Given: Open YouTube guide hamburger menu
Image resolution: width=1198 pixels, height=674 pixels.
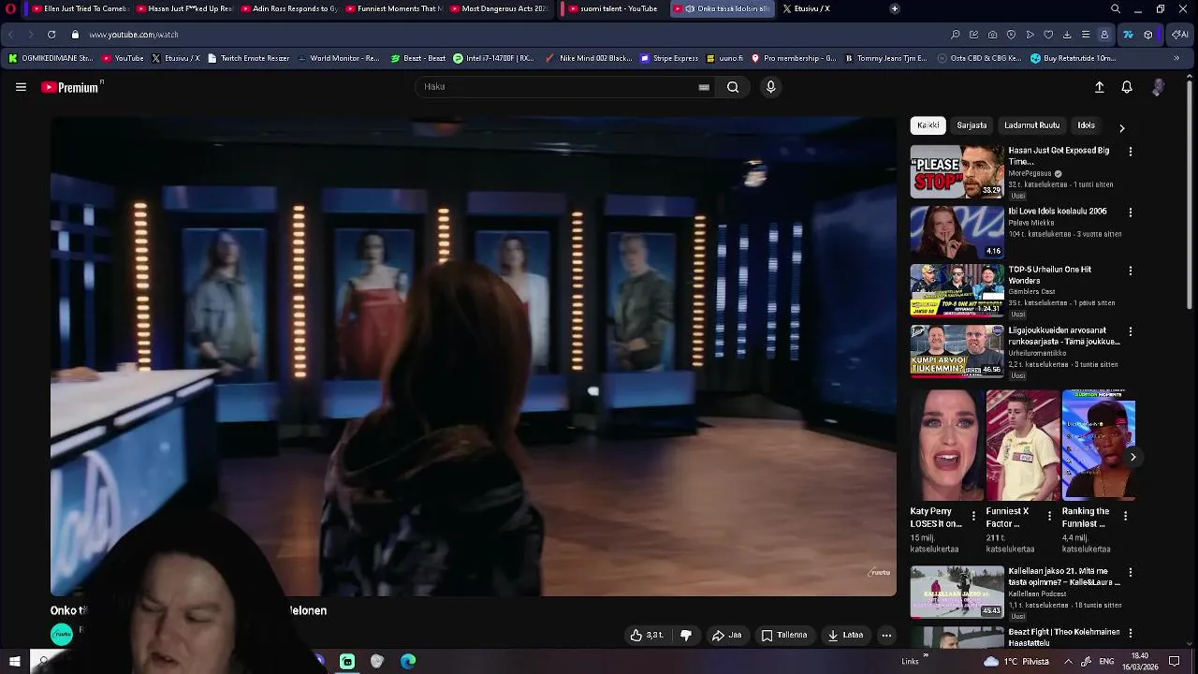Looking at the screenshot, I should pyautogui.click(x=21, y=87).
